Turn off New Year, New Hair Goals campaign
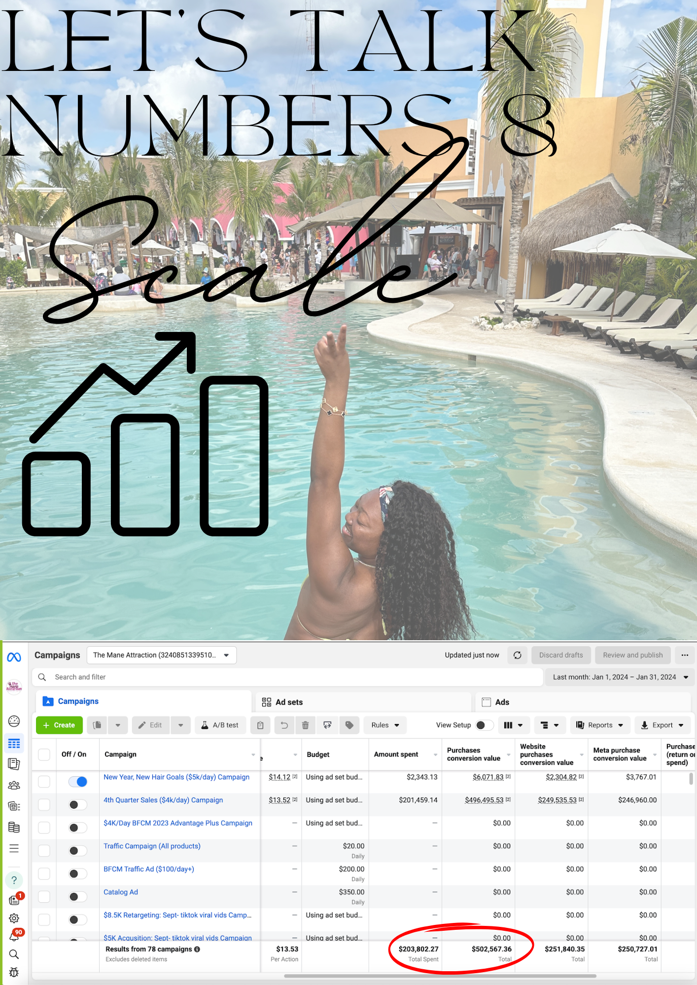 tap(78, 782)
